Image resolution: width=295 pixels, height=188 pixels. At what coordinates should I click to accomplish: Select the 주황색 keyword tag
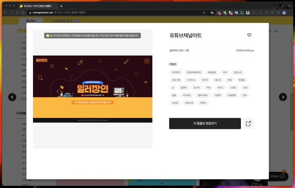pyautogui.click(x=203, y=103)
